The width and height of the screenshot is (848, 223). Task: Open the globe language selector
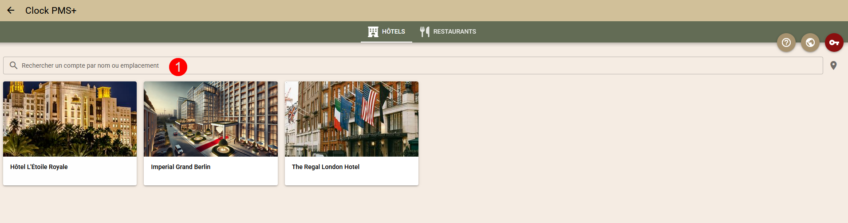pos(810,42)
